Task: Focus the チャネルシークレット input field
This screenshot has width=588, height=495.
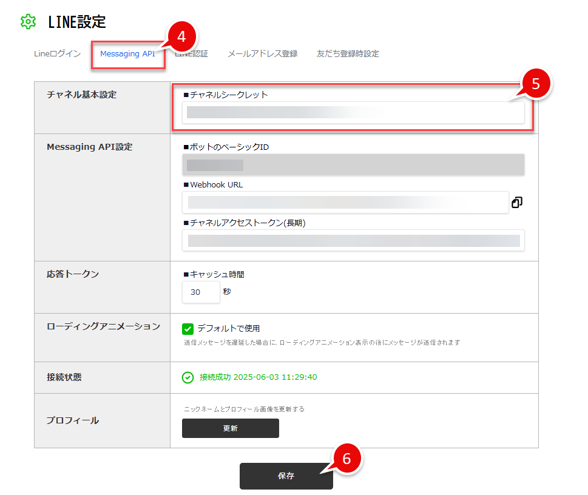Action: (353, 113)
